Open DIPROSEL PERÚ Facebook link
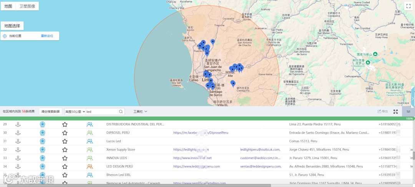415x187 pixels. pos(201,133)
